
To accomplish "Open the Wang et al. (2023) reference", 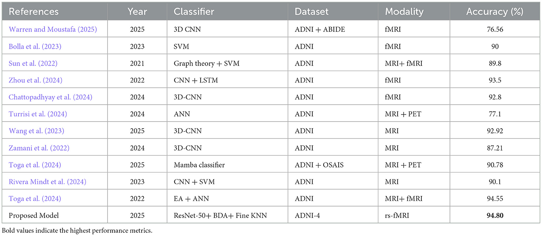I will [x=34, y=131].
